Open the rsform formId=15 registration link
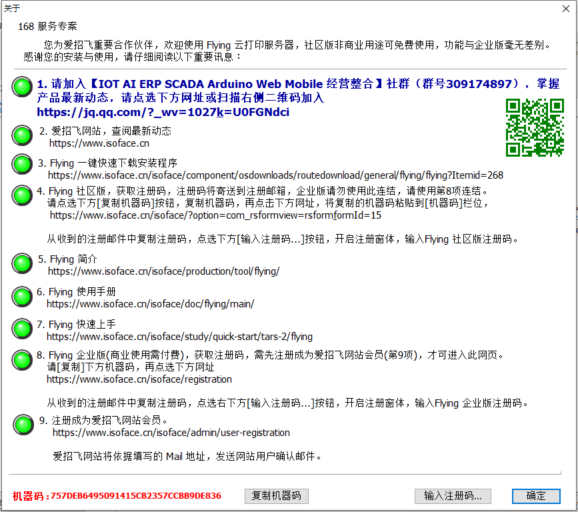 pyautogui.click(x=215, y=215)
